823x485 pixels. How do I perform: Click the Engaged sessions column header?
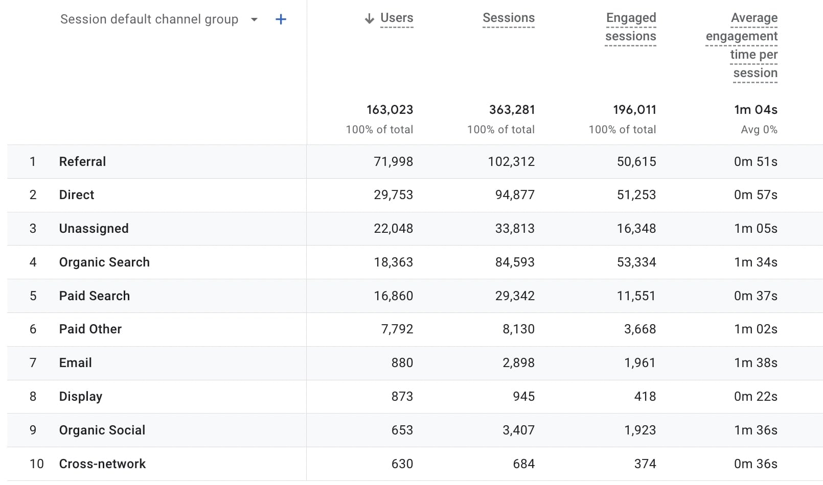(630, 27)
